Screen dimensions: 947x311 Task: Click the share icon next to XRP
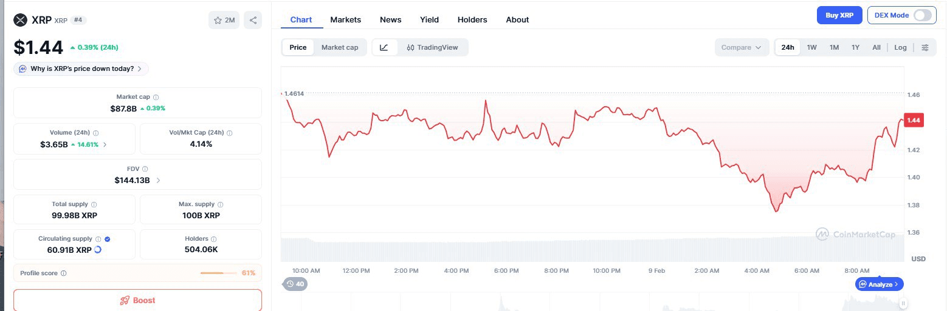click(x=253, y=20)
